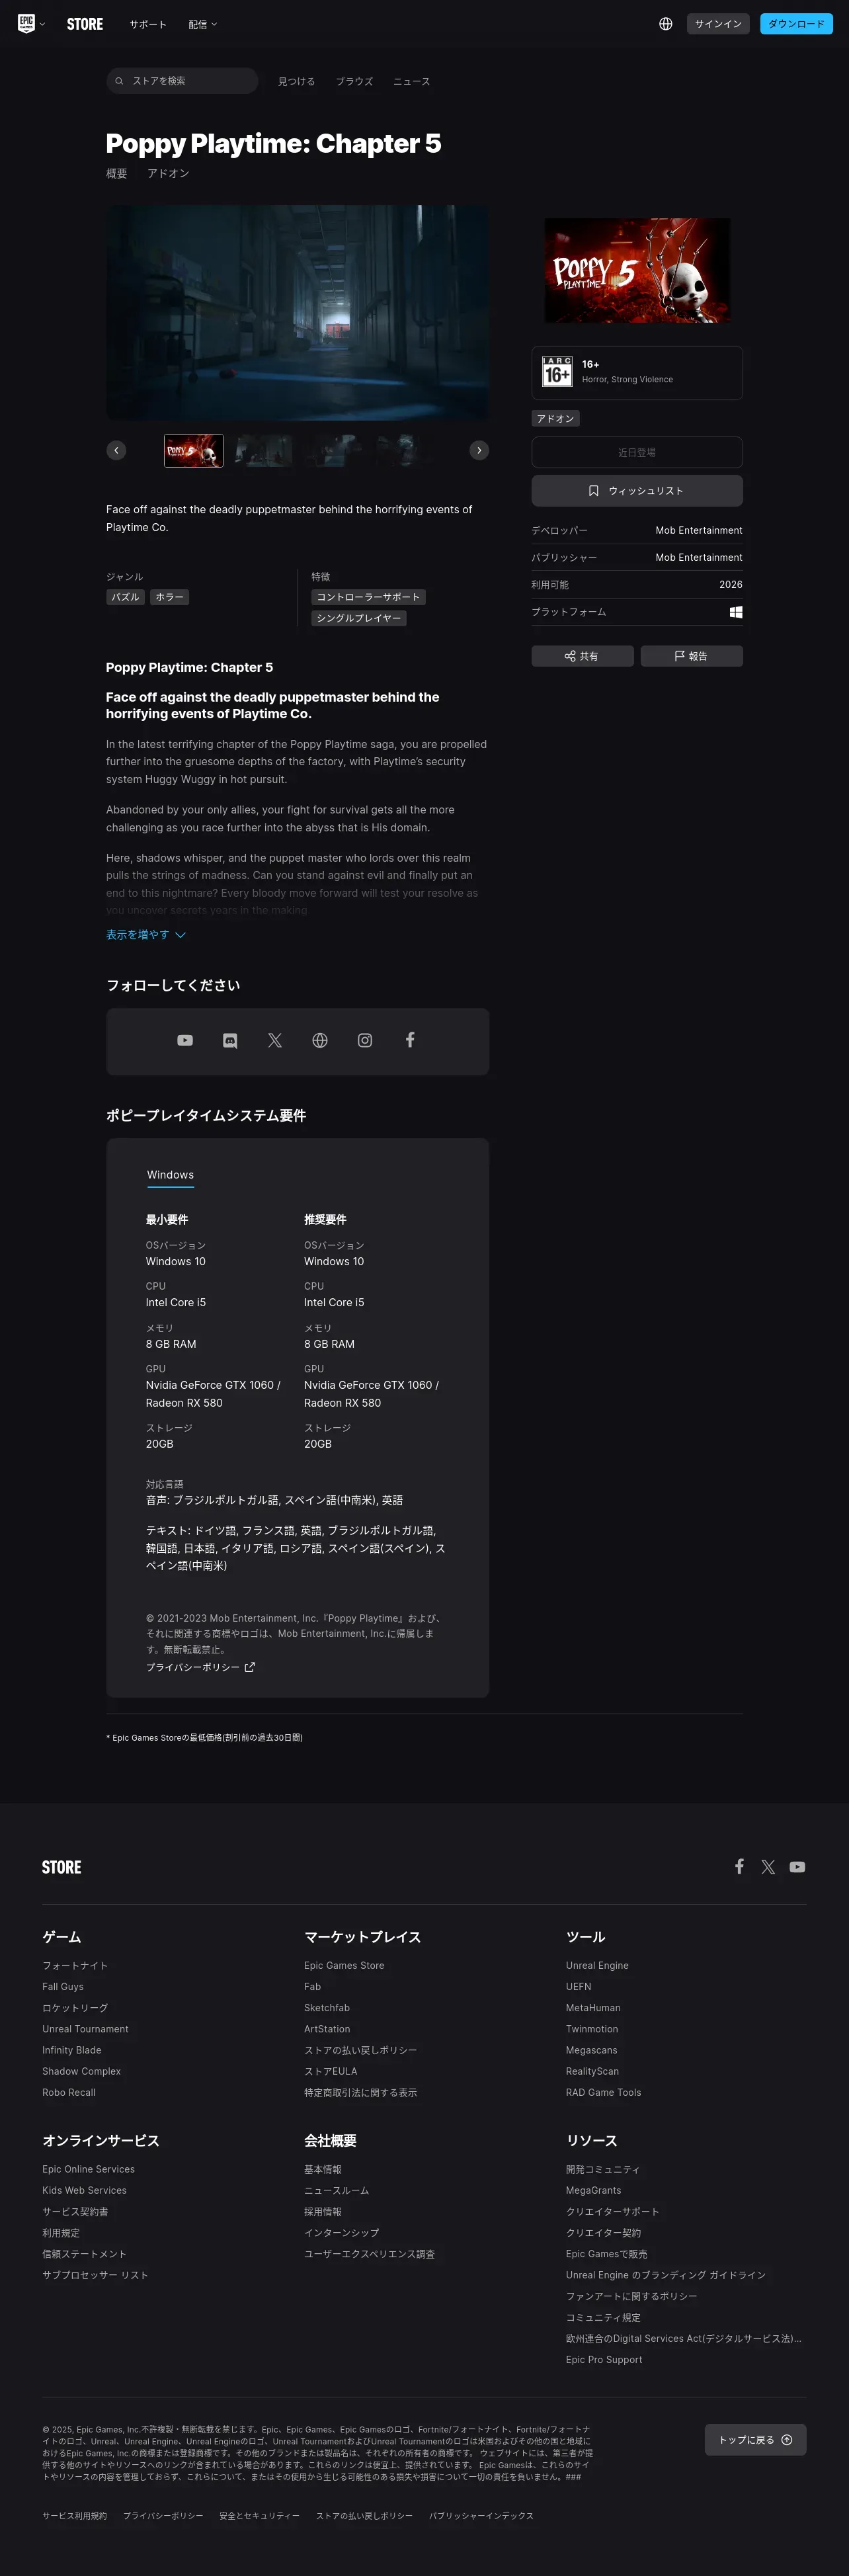Viewport: 849px width, 2576px height.
Task: Click the search magnifier icon
Action: (x=119, y=81)
